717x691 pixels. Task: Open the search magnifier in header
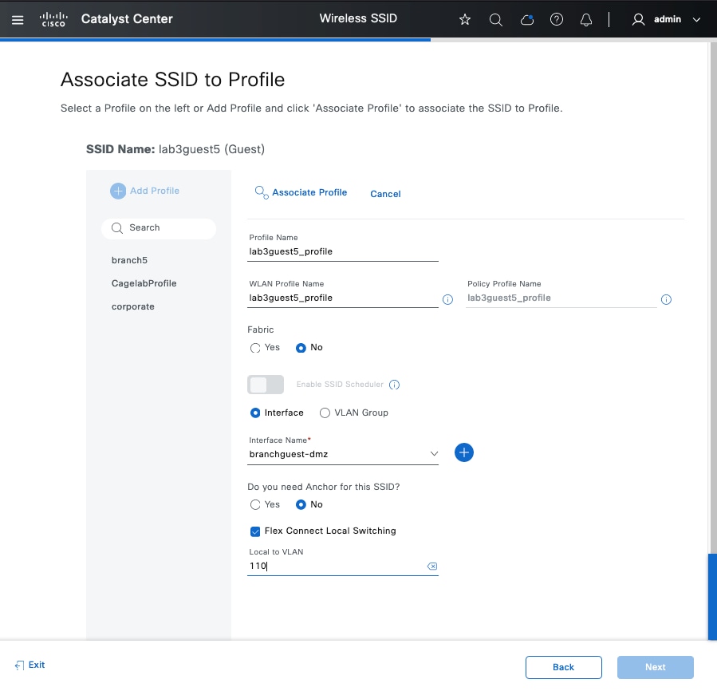495,20
